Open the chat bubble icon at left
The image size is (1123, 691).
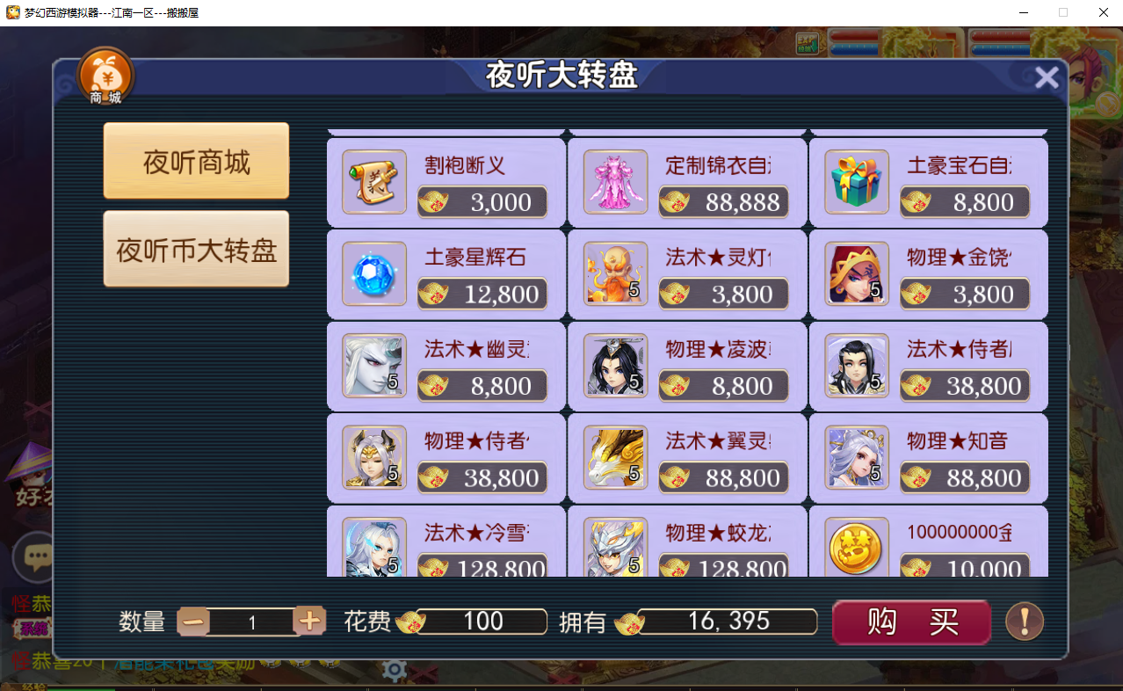tap(36, 556)
